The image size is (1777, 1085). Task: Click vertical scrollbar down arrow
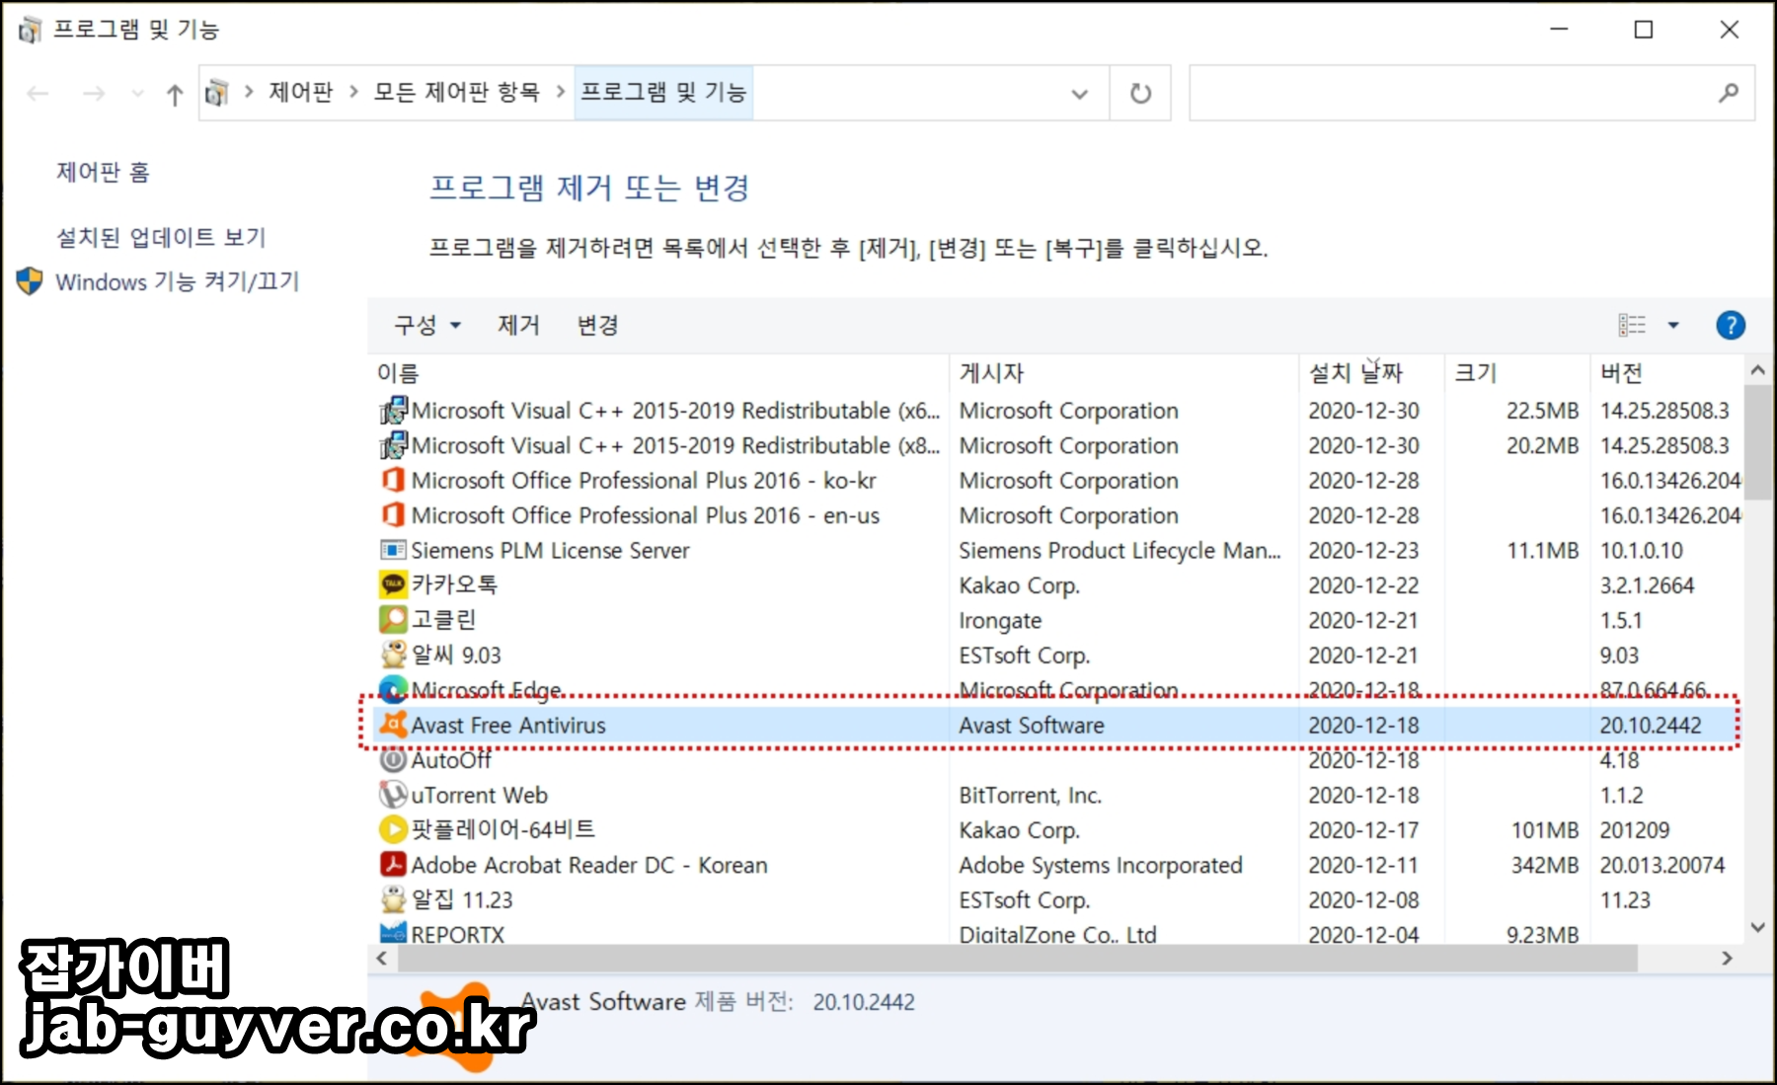[1757, 927]
